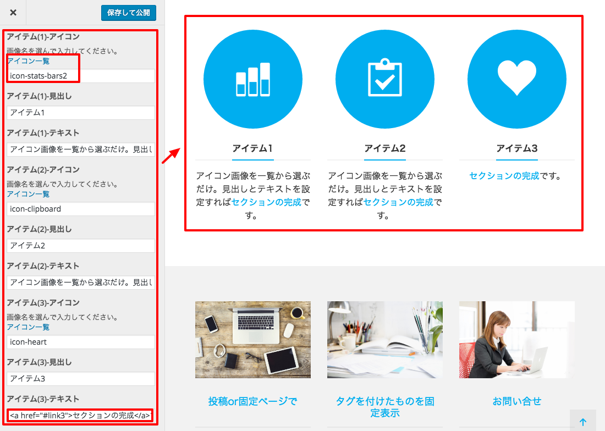Click the 保存して公開 button
The image size is (605, 431).
tap(129, 13)
